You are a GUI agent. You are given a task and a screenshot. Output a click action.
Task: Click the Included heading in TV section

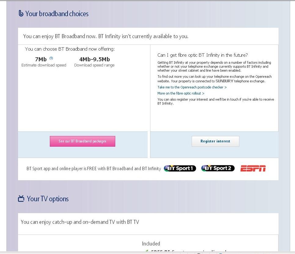(151, 244)
